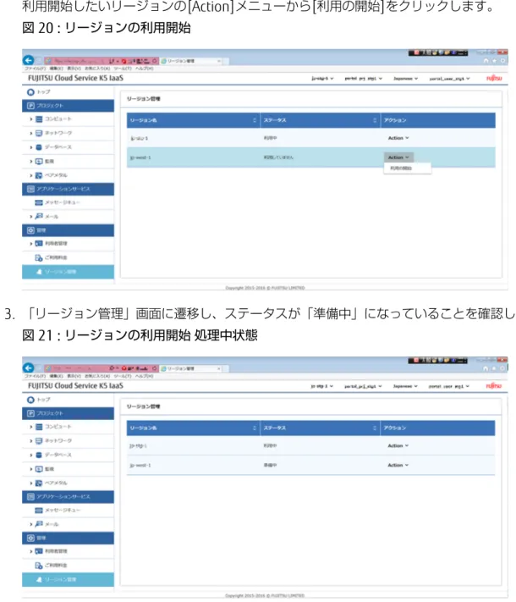Expand ネットワーク chevron in Figure 20 sidebar
This screenshot has width=516, height=602.
click(x=31, y=133)
